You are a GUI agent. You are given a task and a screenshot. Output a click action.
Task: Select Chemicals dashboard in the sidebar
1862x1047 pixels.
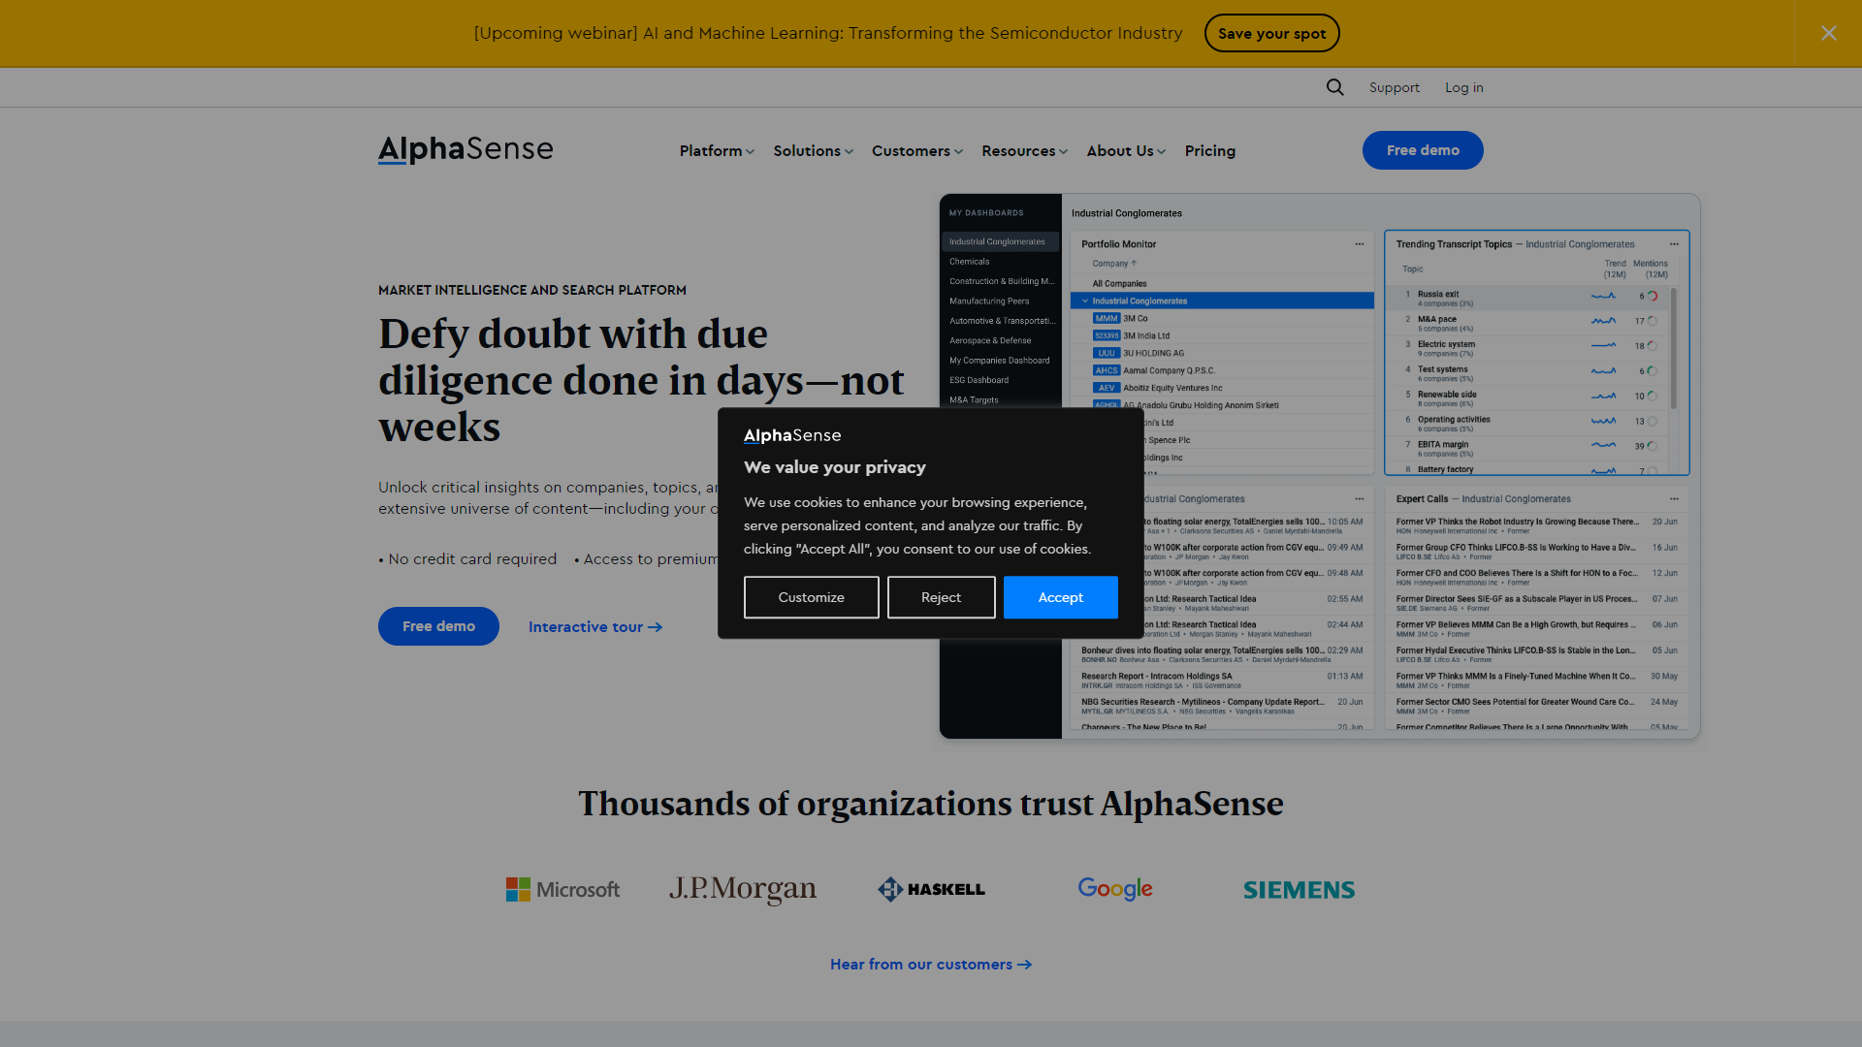tap(969, 261)
